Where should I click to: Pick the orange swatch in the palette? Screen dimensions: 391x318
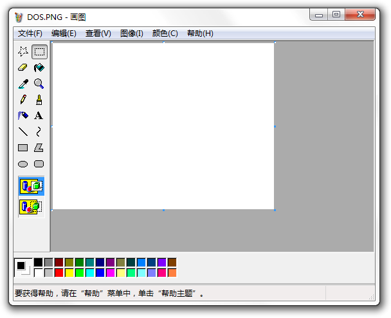(x=172, y=273)
